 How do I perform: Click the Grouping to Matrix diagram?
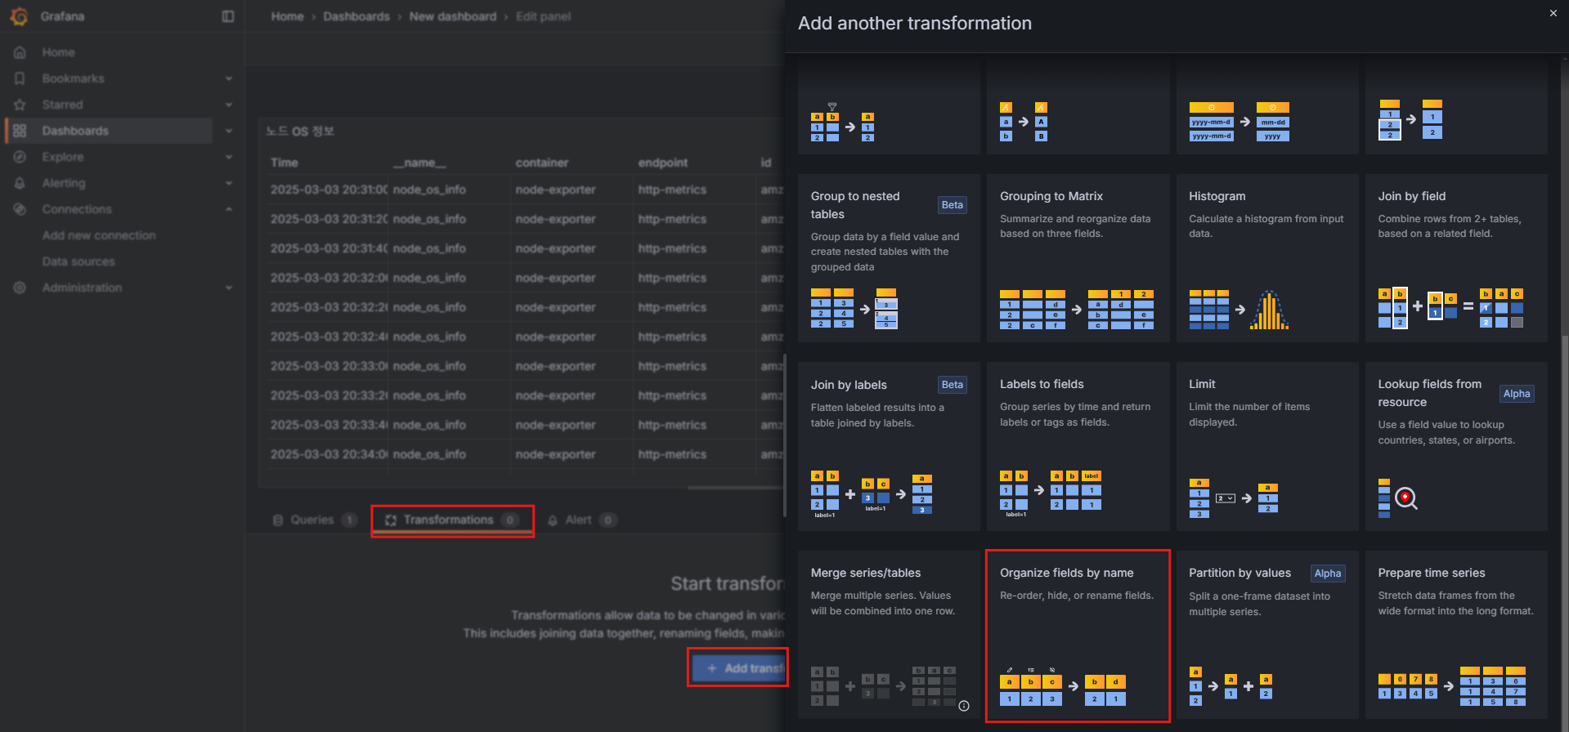[x=1077, y=310]
